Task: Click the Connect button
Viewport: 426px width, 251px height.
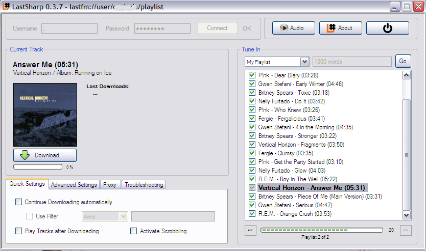Action: (x=218, y=28)
